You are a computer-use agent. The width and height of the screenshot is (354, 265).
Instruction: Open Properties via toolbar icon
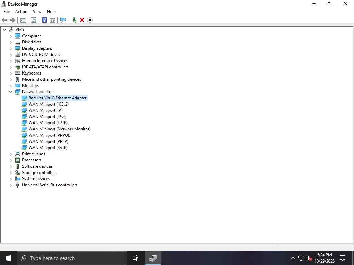pos(34,20)
